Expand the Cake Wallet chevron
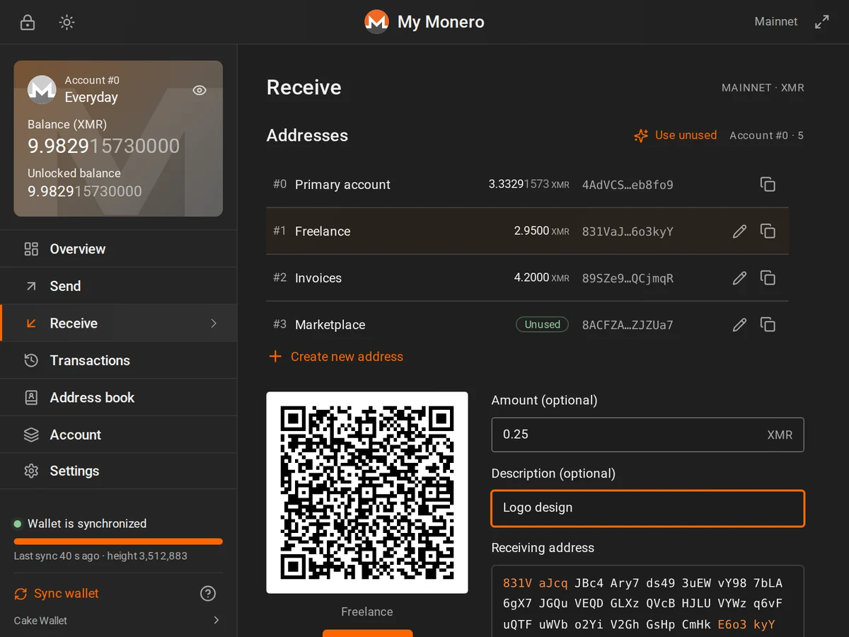The image size is (849, 637). [216, 621]
